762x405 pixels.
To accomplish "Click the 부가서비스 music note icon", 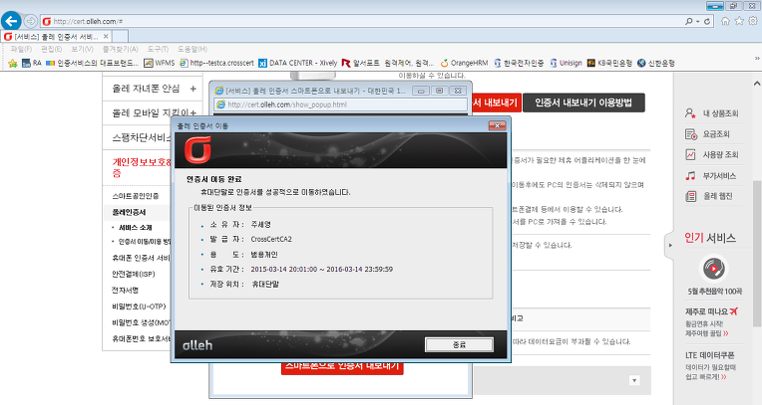I will pyautogui.click(x=690, y=175).
